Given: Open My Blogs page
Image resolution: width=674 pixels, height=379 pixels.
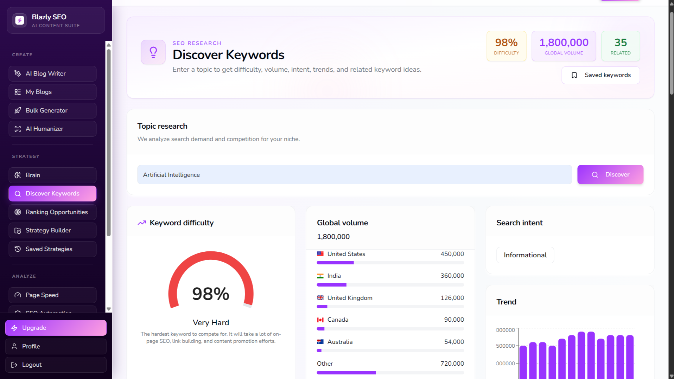Looking at the screenshot, I should [x=52, y=92].
